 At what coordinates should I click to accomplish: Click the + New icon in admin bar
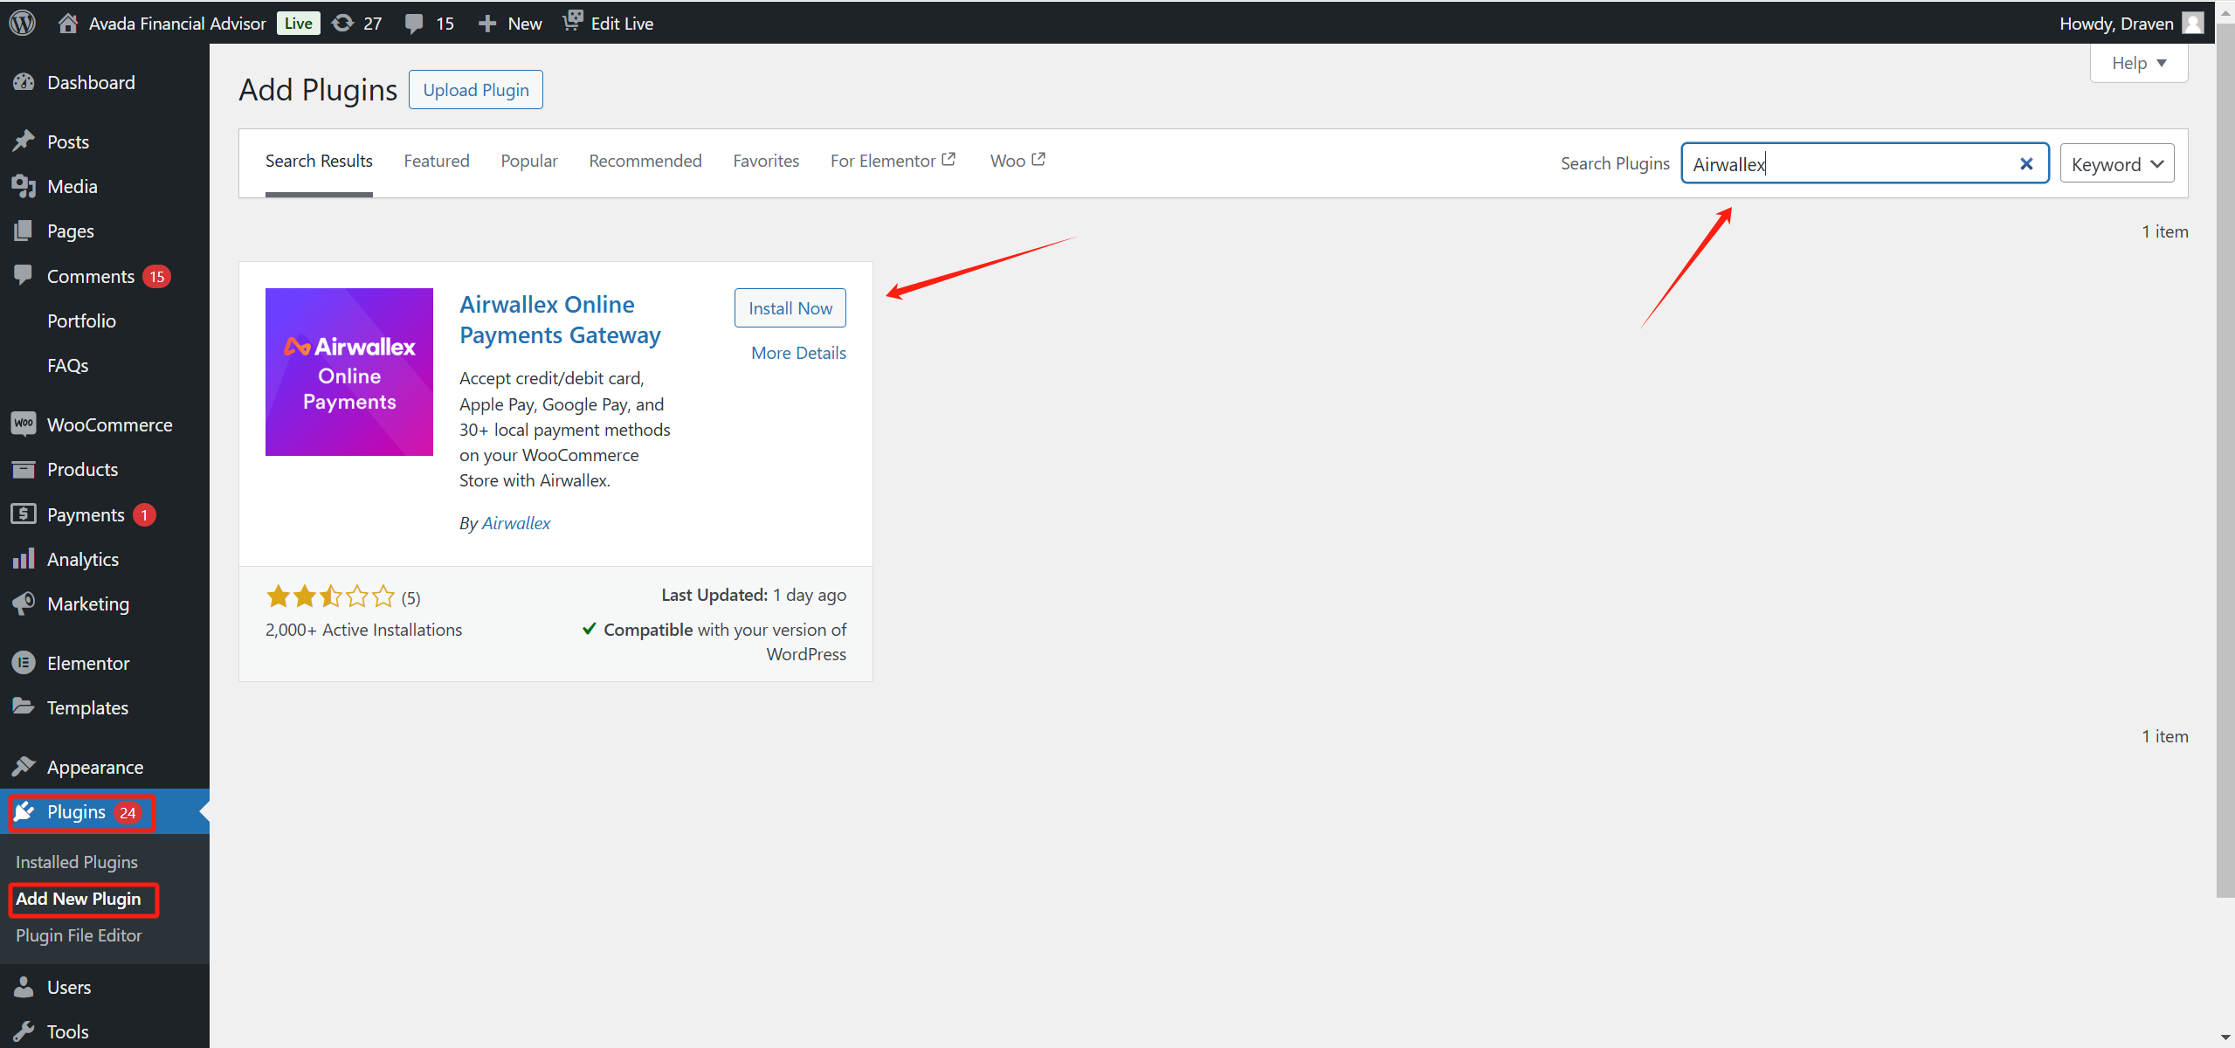coord(486,23)
